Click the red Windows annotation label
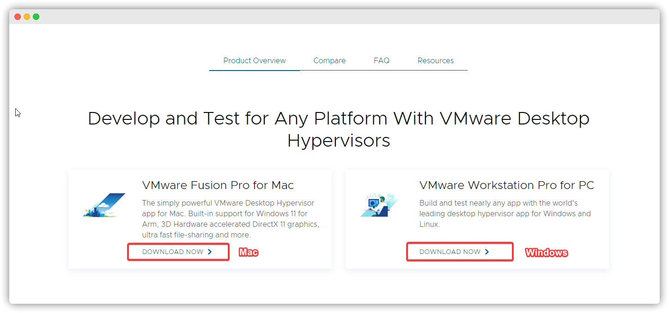669x313 pixels. coord(547,253)
